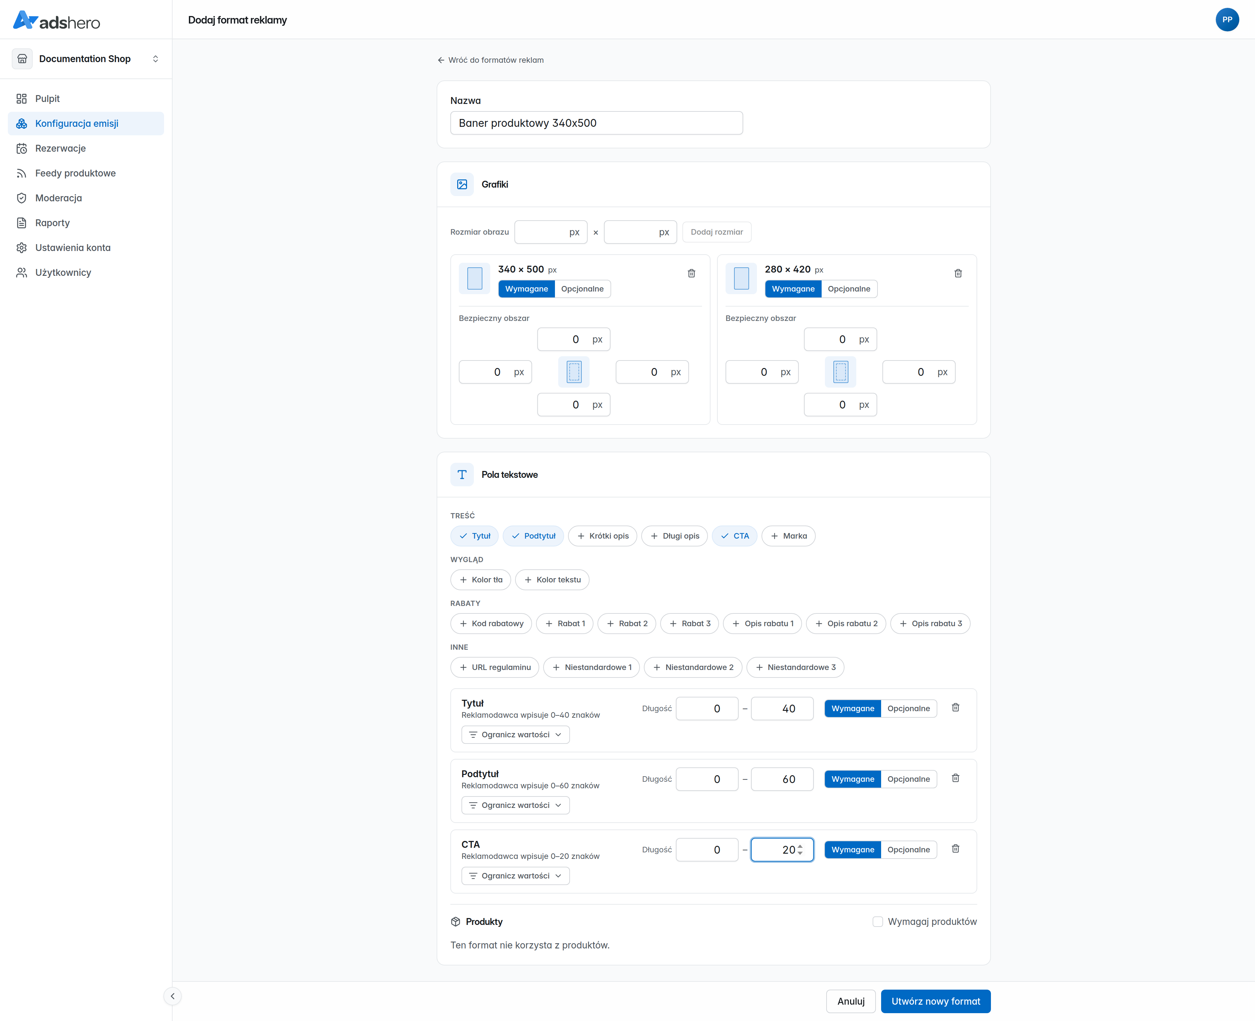This screenshot has width=1255, height=1021.
Task: Expand Ogranicz wartości under CTA
Action: (515, 876)
